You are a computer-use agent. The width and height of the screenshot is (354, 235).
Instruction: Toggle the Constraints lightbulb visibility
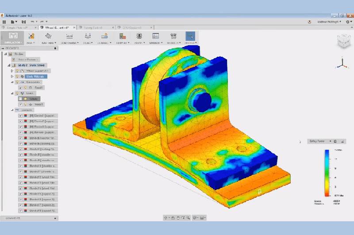[x=17, y=82]
